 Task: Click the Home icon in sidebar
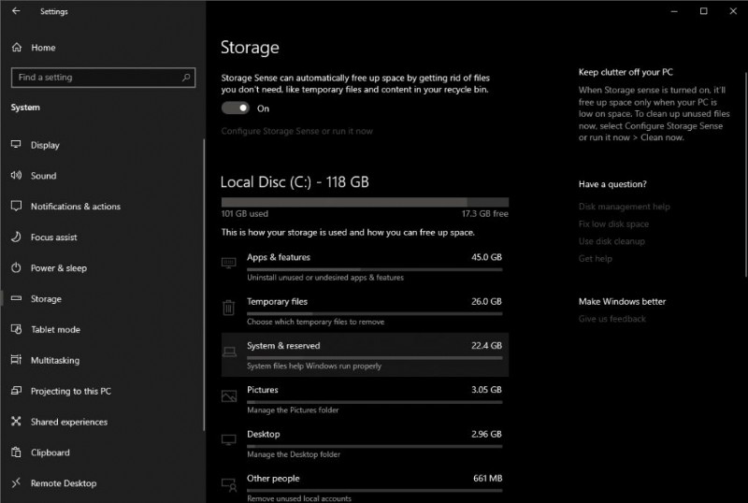[x=16, y=48]
